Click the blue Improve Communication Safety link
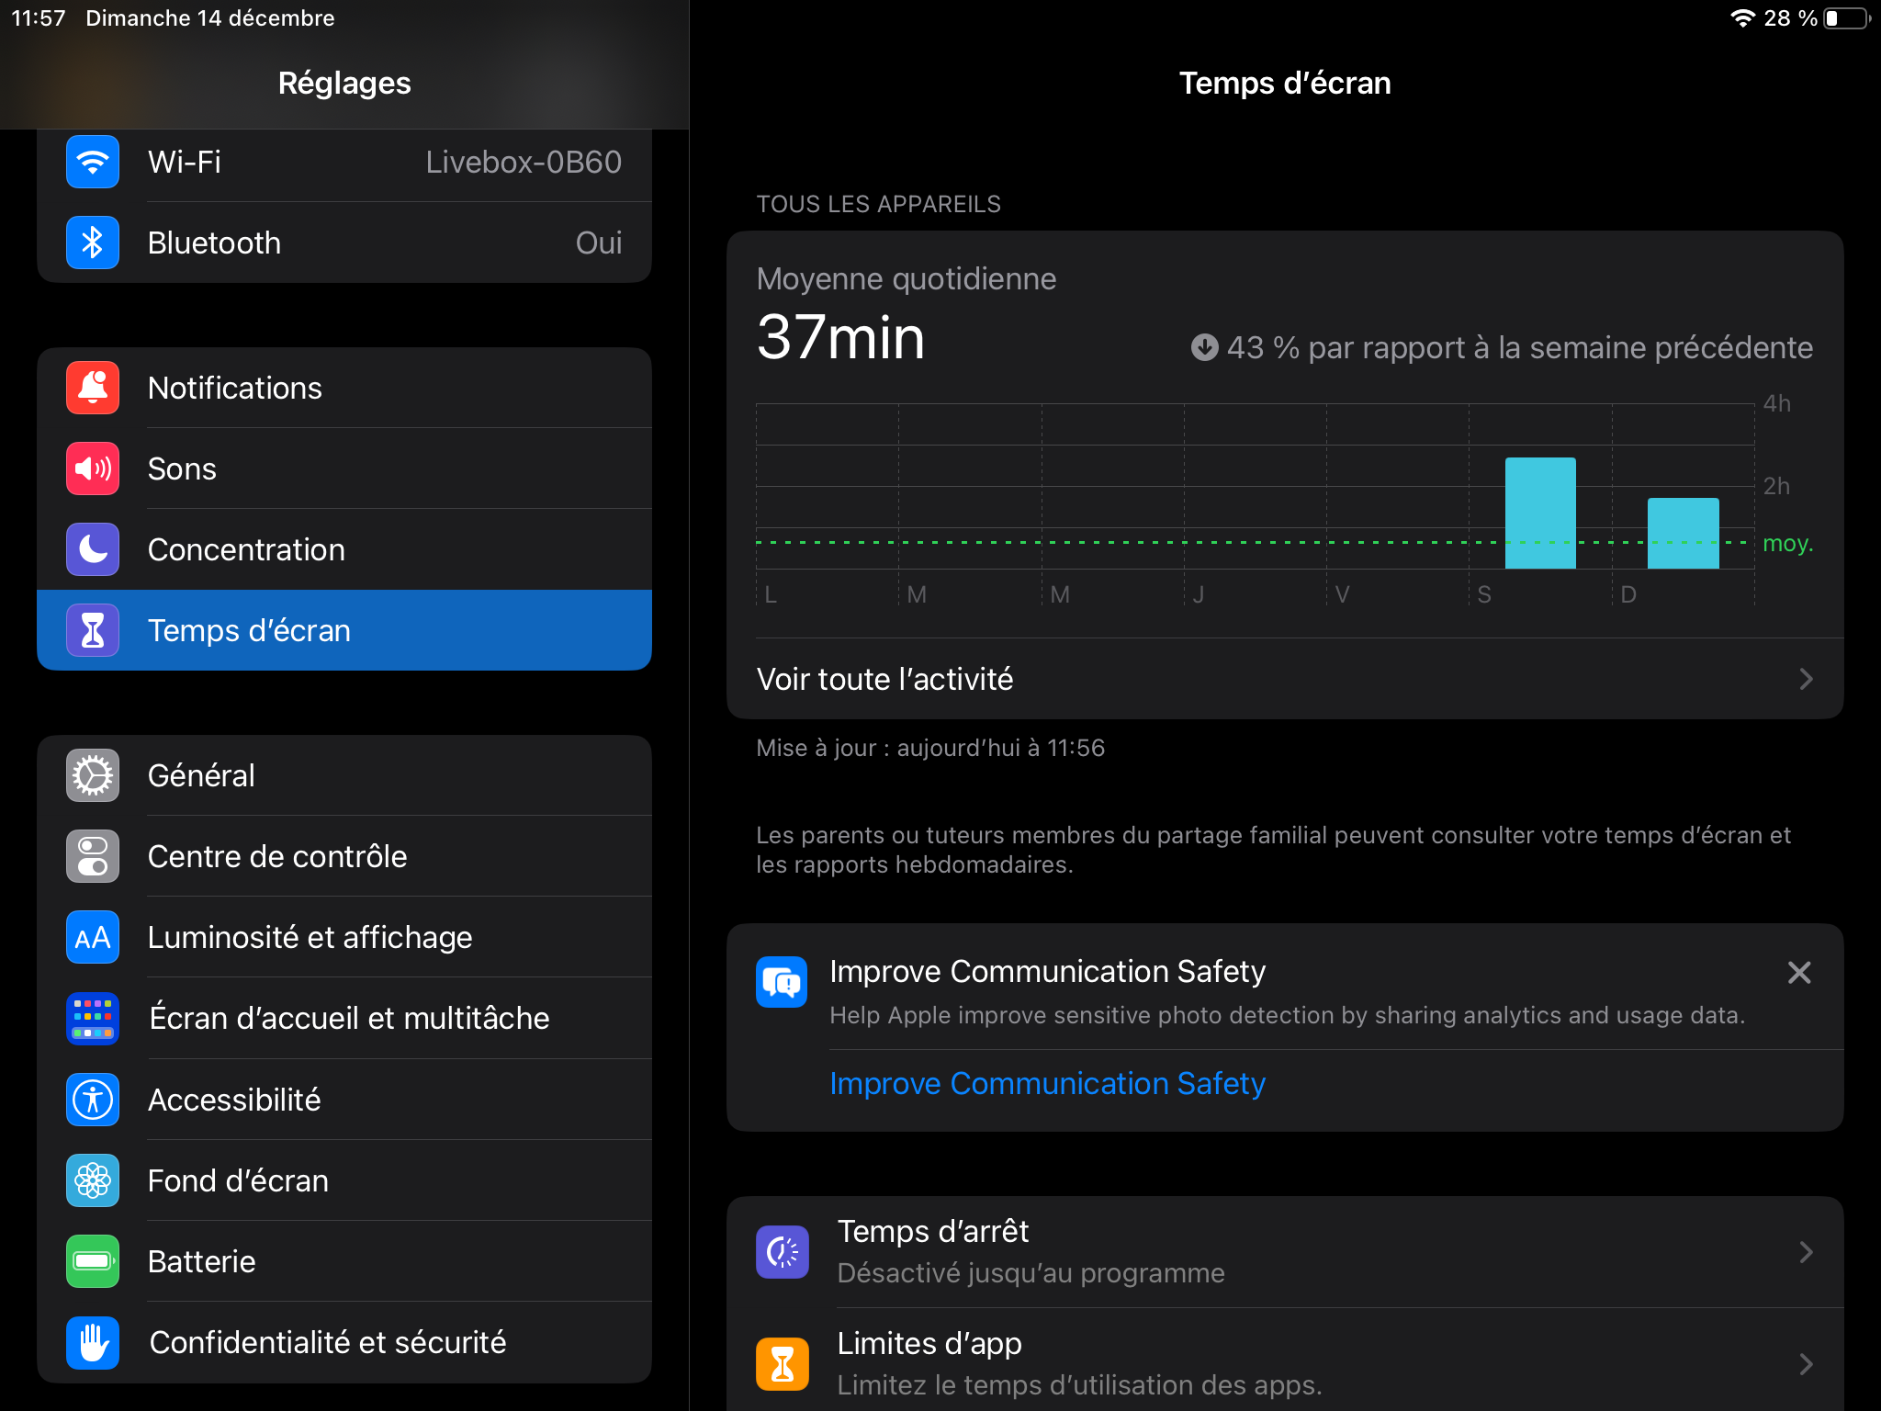Image resolution: width=1881 pixels, height=1411 pixels. tap(1047, 1084)
